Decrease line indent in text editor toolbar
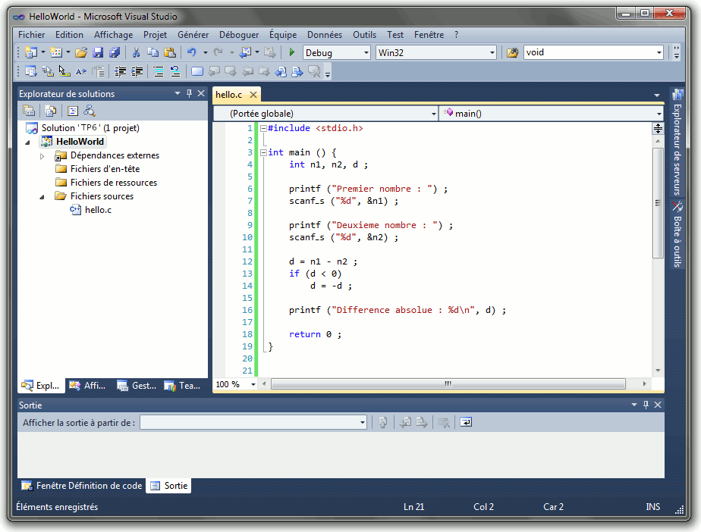The image size is (701, 532). pyautogui.click(x=120, y=71)
